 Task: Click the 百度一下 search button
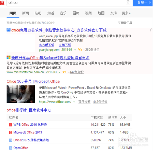click(x=143, y=3)
